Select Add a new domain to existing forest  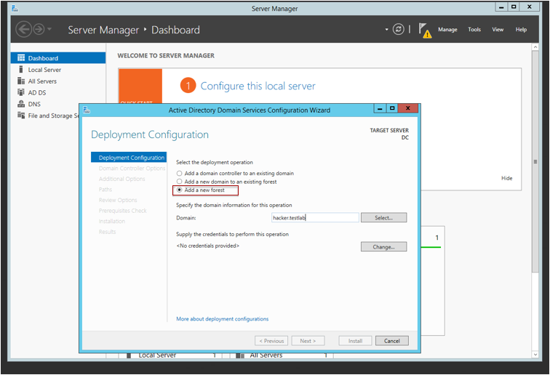(x=226, y=182)
